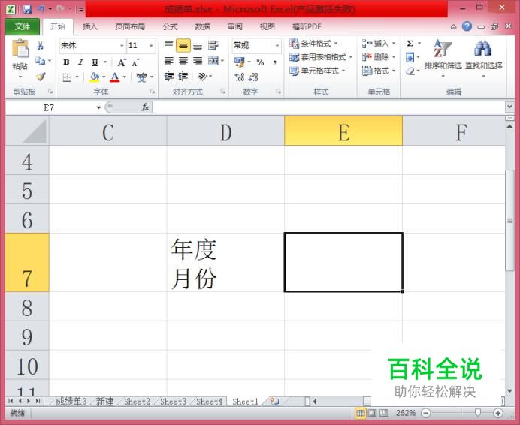Select the Format Painter brush
The width and height of the screenshot is (520, 425).
tap(41, 77)
